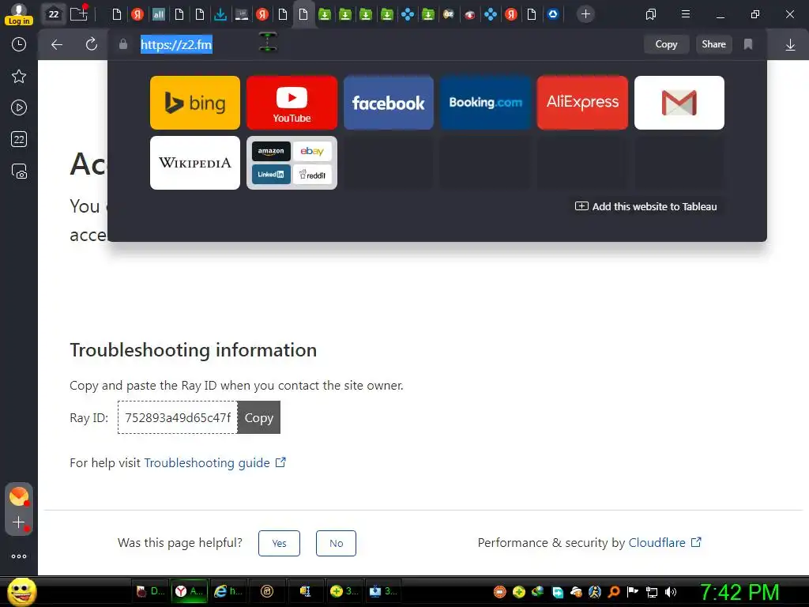Open the D... taskbar item
809x607 pixels.
150,591
